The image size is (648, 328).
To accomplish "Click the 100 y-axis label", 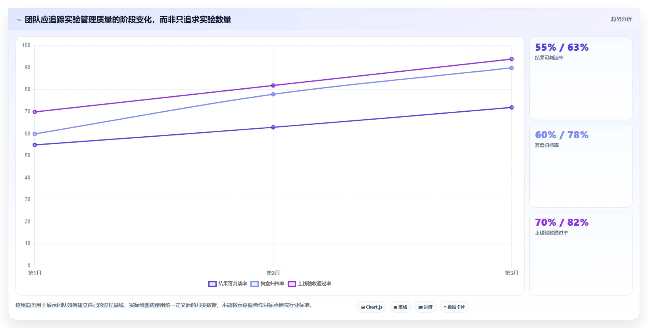I will (x=26, y=46).
